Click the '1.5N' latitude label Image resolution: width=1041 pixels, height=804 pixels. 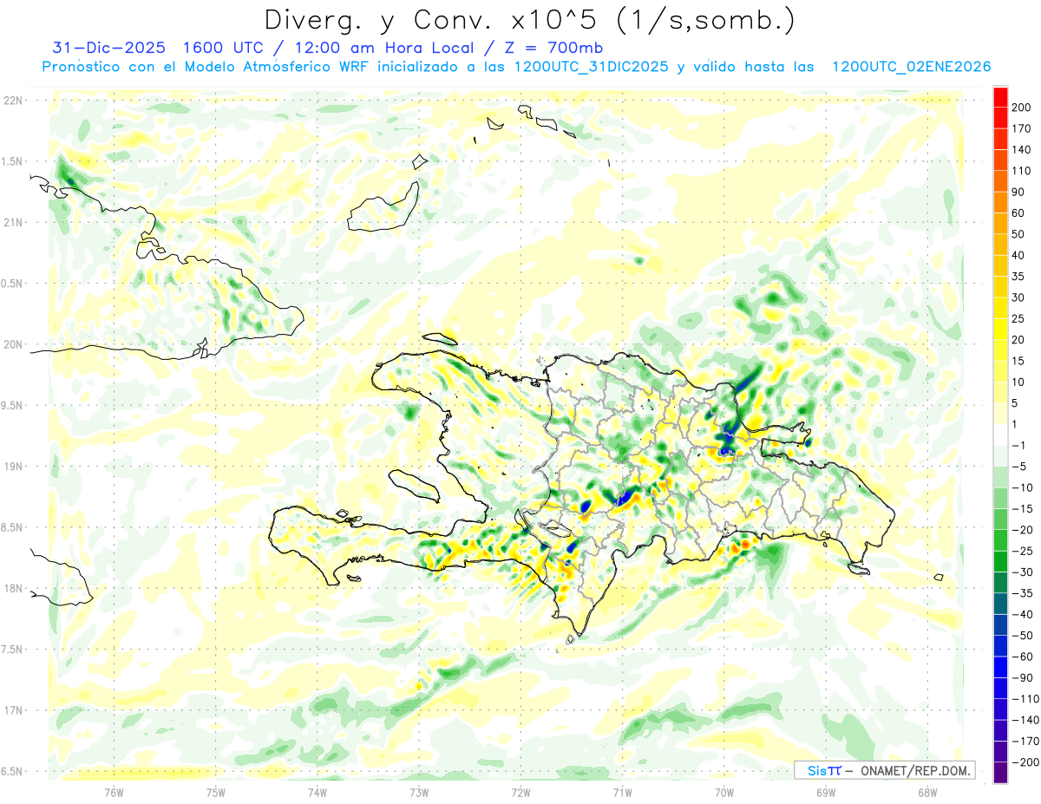13,161
